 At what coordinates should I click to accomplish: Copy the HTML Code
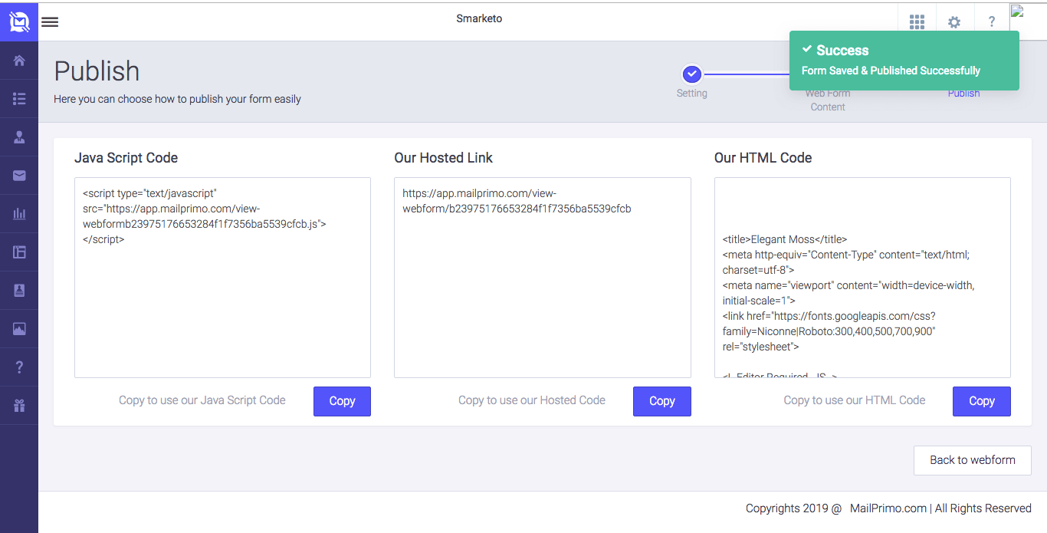pyautogui.click(x=982, y=401)
